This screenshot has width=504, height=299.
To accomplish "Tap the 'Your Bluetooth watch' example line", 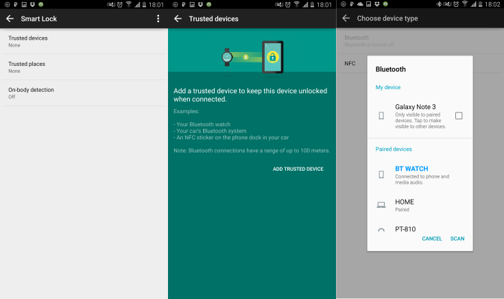I will 202,124.
